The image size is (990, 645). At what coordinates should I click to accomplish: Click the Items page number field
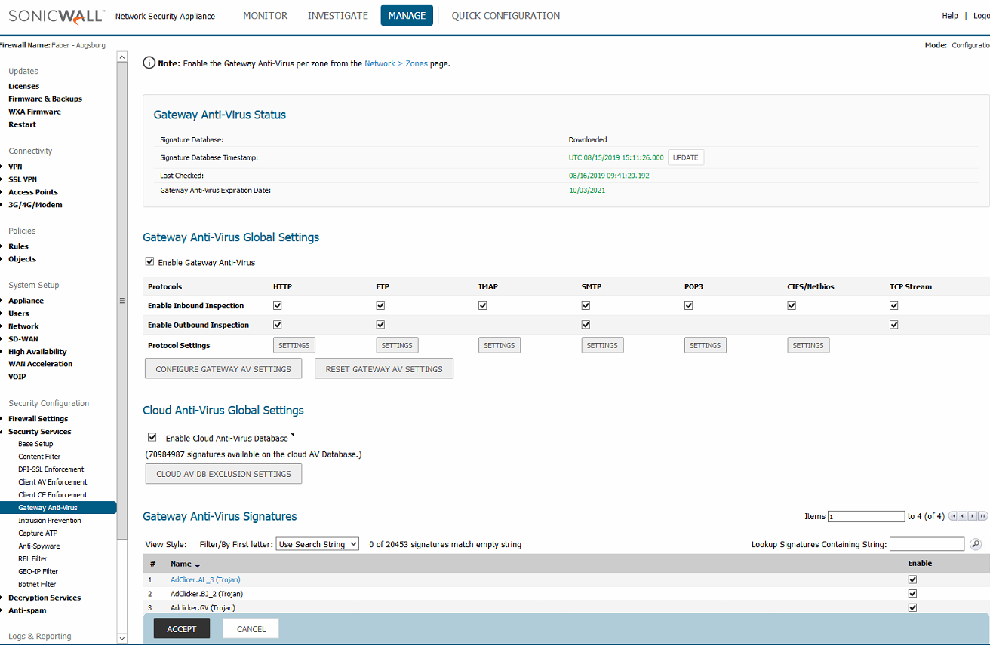click(866, 516)
